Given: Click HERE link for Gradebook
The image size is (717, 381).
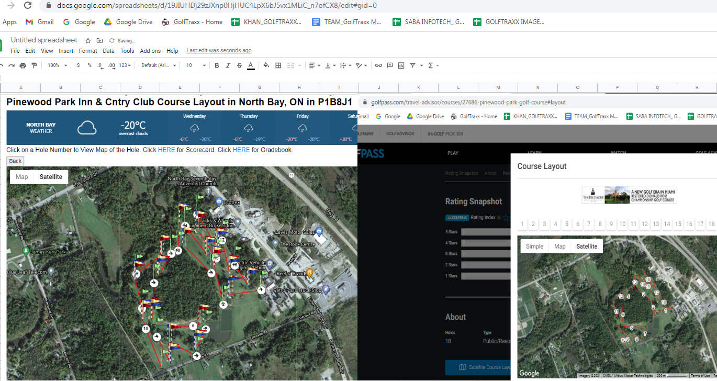Looking at the screenshot, I should click(x=241, y=150).
